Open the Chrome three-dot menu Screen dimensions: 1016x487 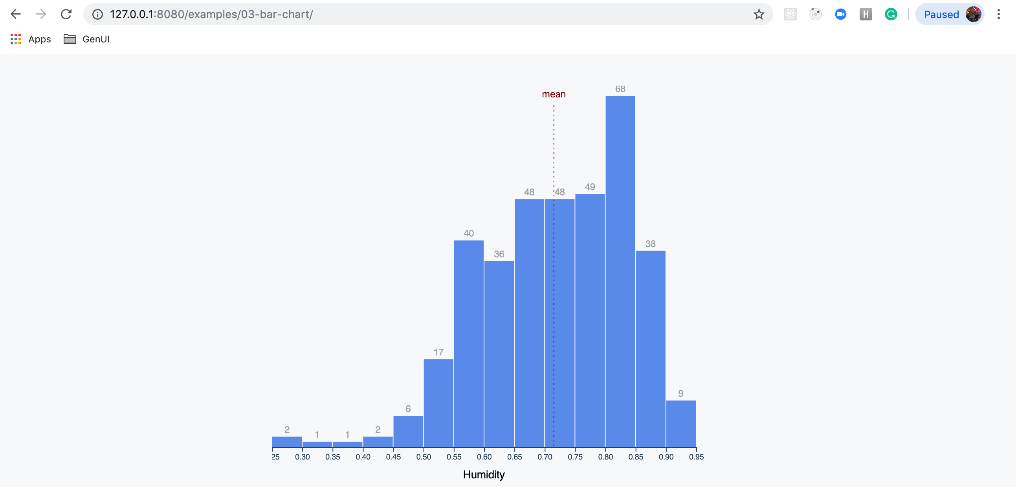point(998,15)
